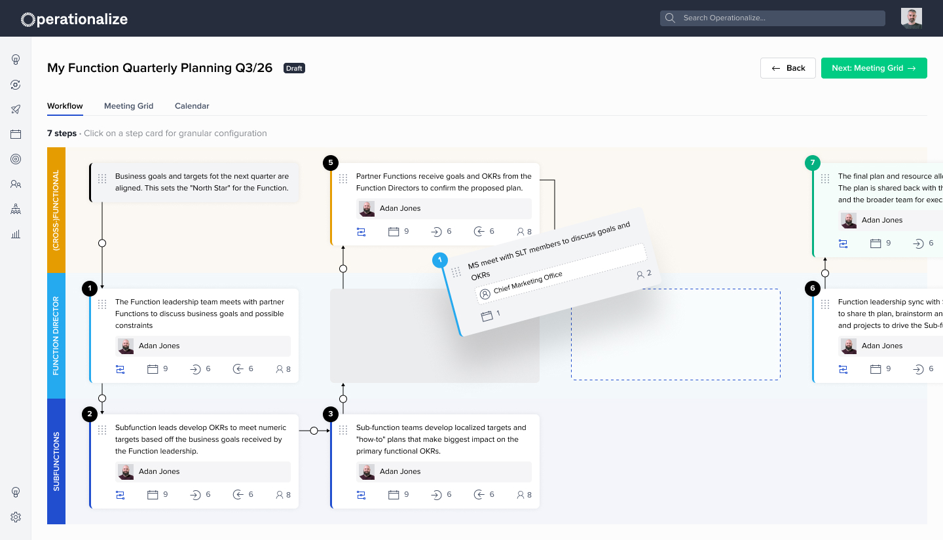
Task: Click people icon on Subfunction leads card
Action: 280,495
